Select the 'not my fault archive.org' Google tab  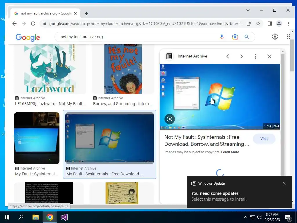point(45,13)
